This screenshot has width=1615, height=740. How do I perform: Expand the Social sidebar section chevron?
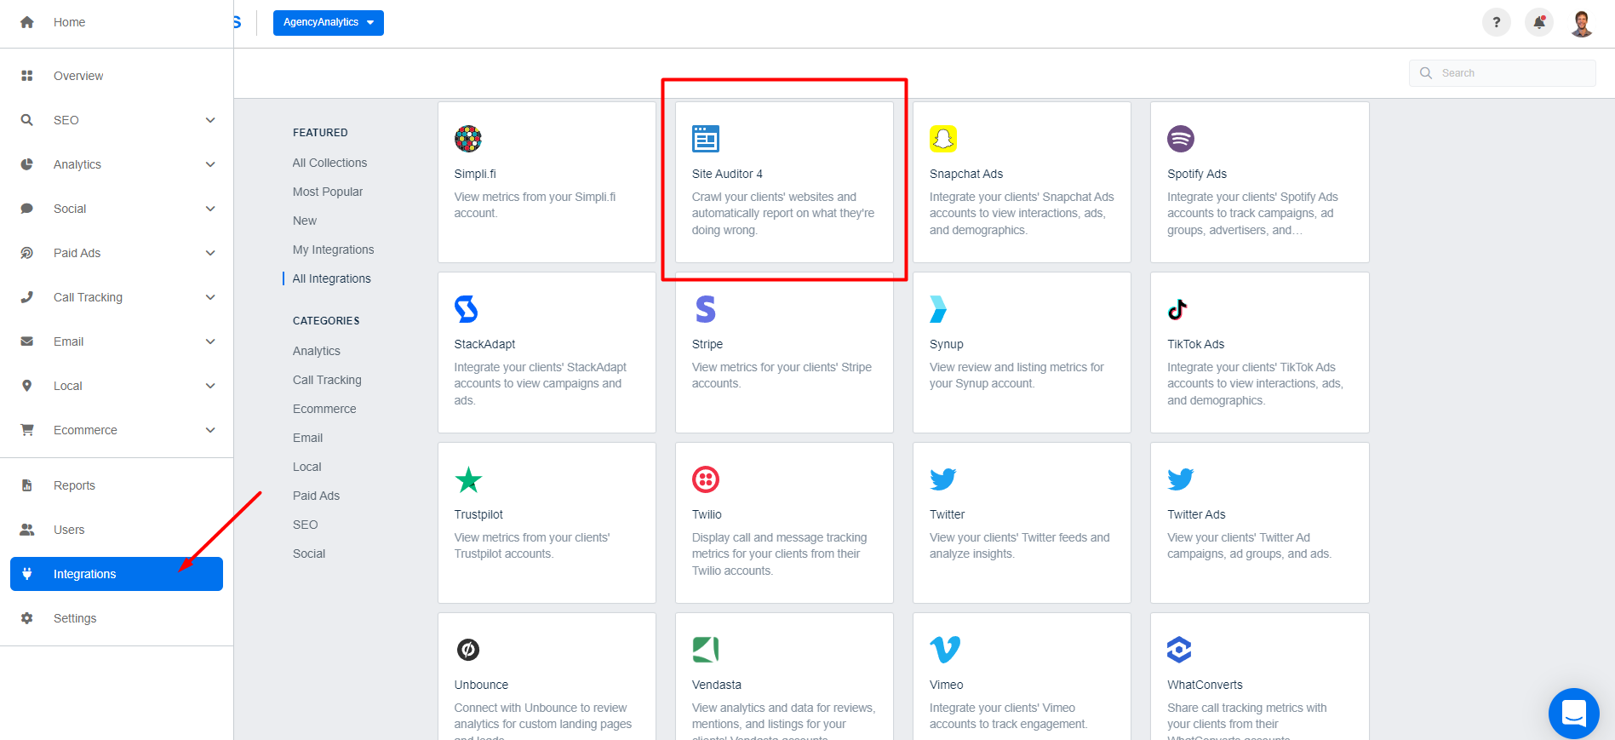coord(210,209)
